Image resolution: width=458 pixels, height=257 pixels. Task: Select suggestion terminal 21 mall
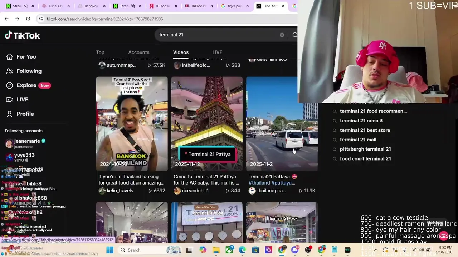pyautogui.click(x=358, y=140)
